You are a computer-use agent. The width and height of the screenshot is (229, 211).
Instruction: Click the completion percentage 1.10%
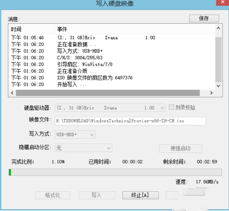pyautogui.click(x=58, y=161)
